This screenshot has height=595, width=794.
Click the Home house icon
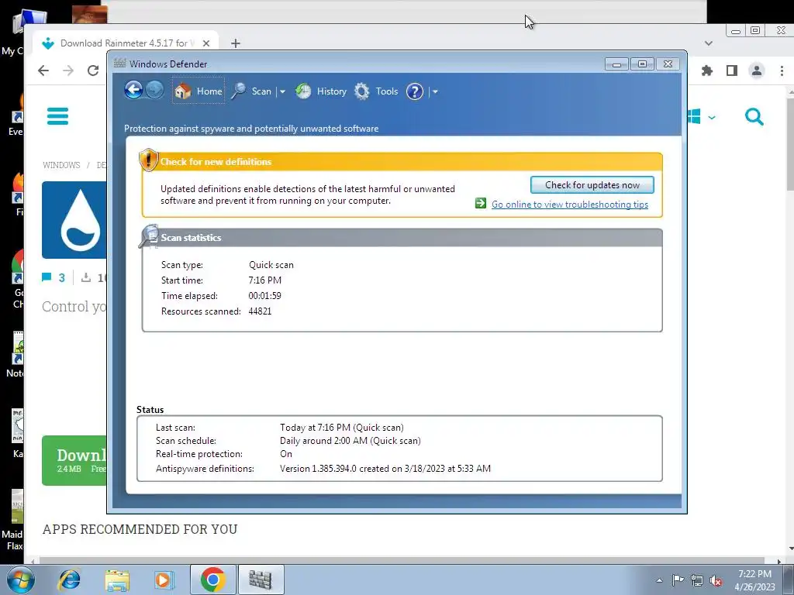[183, 91]
